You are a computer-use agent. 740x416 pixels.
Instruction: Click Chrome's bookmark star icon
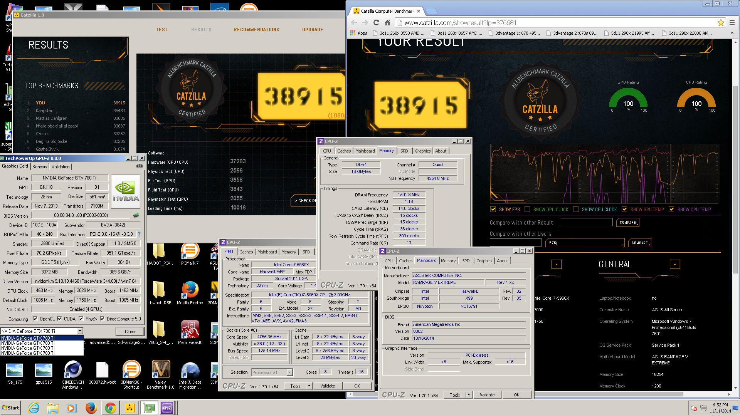[721, 23]
